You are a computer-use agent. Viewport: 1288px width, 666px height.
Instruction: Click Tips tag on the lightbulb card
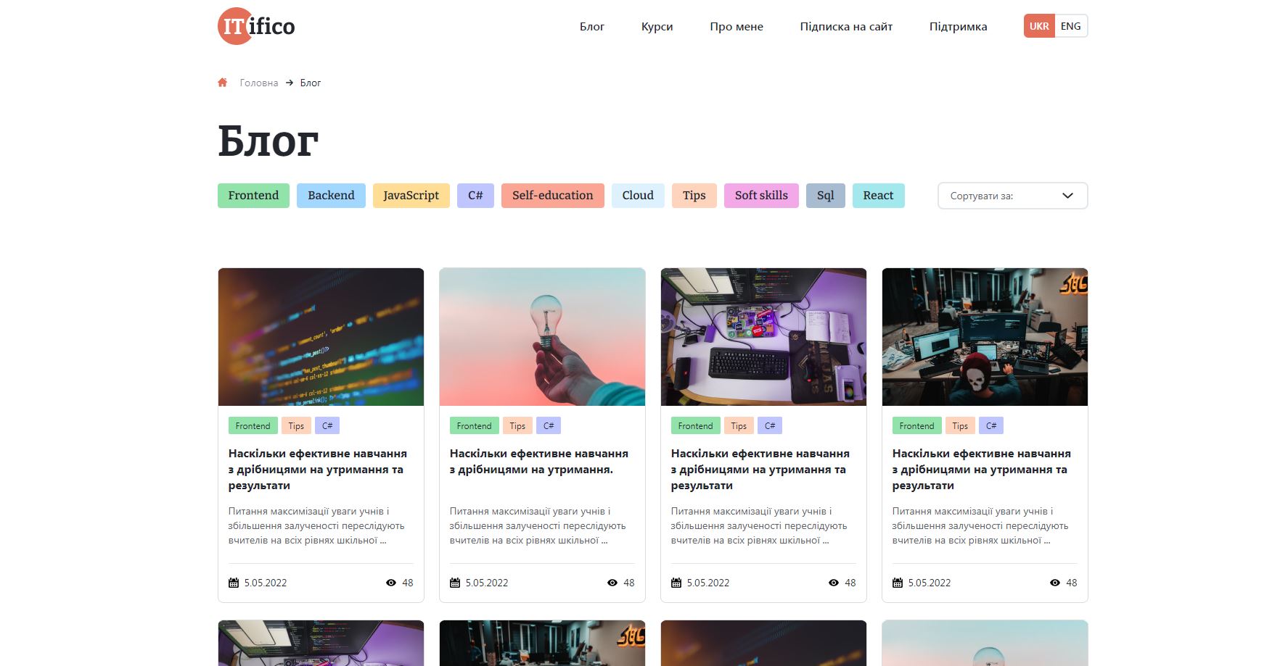pyautogui.click(x=517, y=425)
